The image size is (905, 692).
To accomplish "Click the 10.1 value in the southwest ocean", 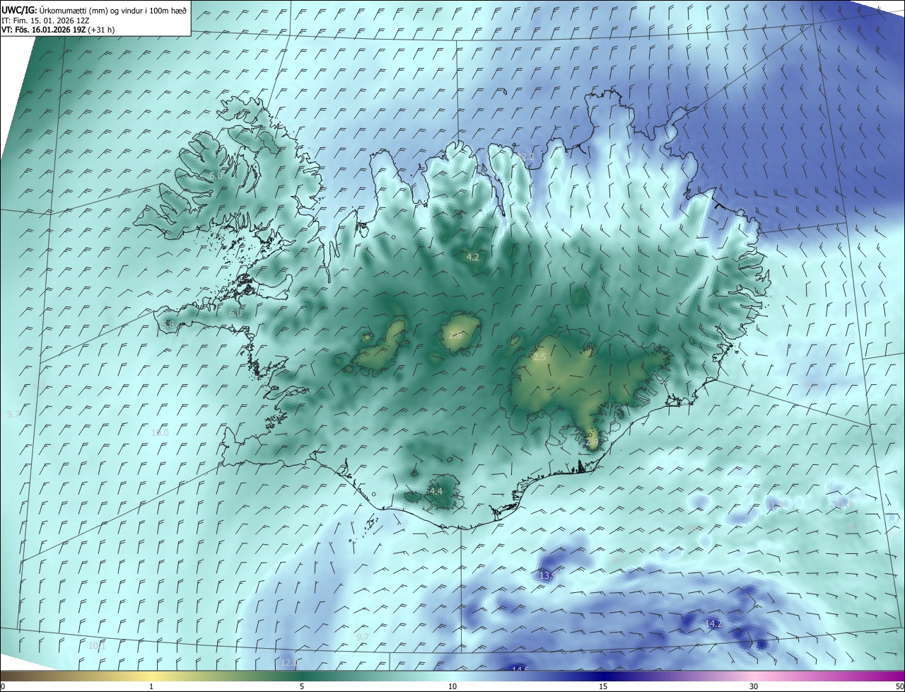I will click(x=97, y=645).
